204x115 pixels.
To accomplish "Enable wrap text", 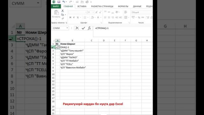I will (x=126, y=12).
